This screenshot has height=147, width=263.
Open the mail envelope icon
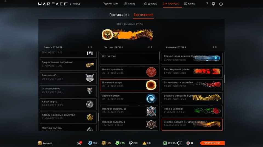click(x=79, y=143)
